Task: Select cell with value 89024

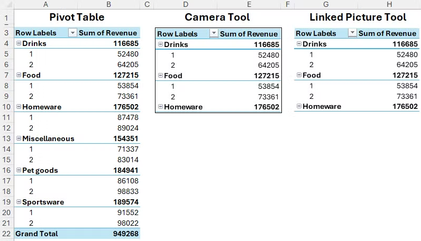Action: click(109, 128)
